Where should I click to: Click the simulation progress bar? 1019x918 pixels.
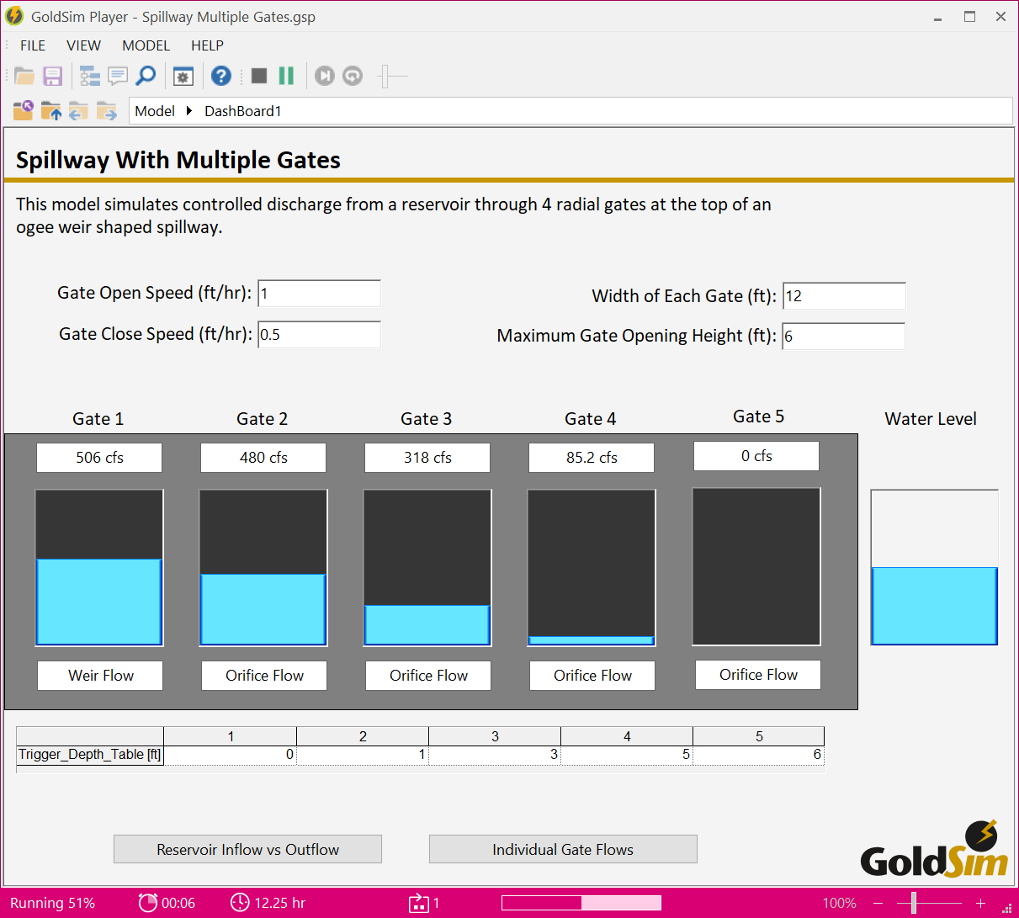581,903
